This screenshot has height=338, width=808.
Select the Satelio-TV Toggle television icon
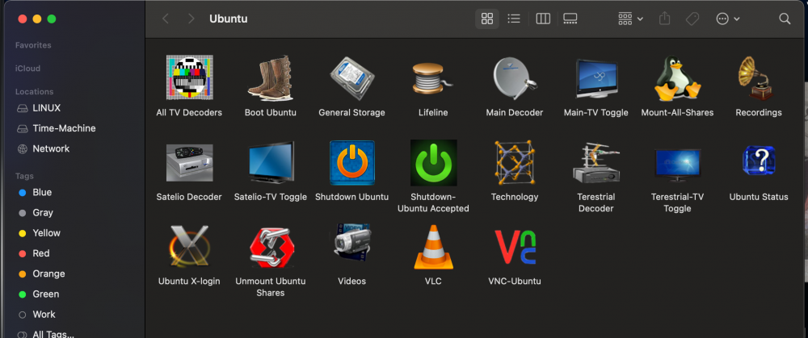pyautogui.click(x=271, y=163)
